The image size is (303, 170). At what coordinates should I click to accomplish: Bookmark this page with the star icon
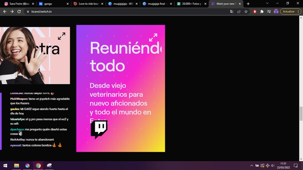246,12
